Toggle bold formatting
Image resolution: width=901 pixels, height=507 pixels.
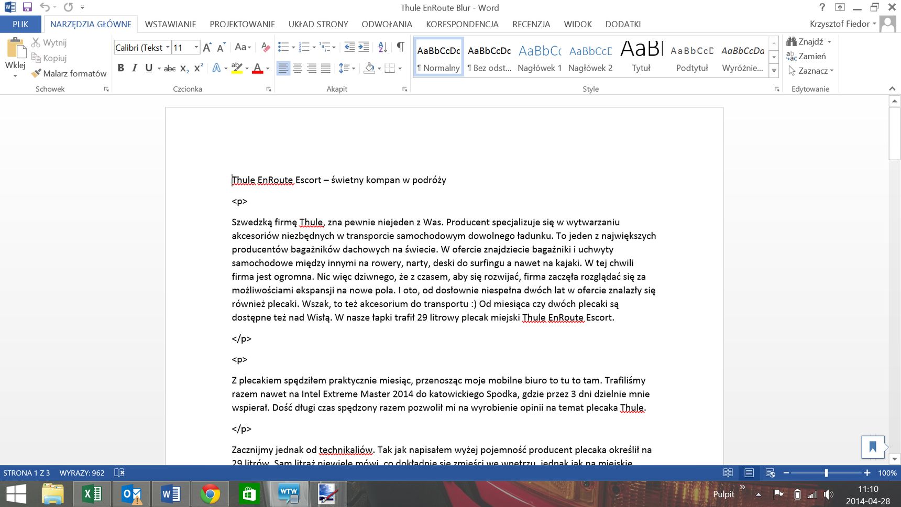(x=121, y=68)
